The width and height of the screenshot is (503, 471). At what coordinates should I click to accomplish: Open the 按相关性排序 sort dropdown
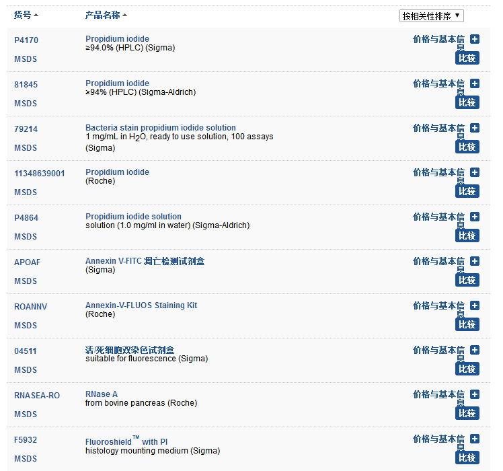point(432,15)
